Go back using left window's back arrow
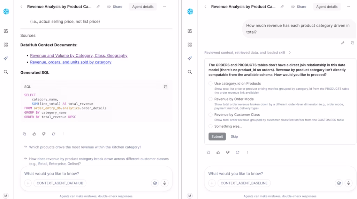The height and width of the screenshot is (199, 357). click(x=21, y=7)
